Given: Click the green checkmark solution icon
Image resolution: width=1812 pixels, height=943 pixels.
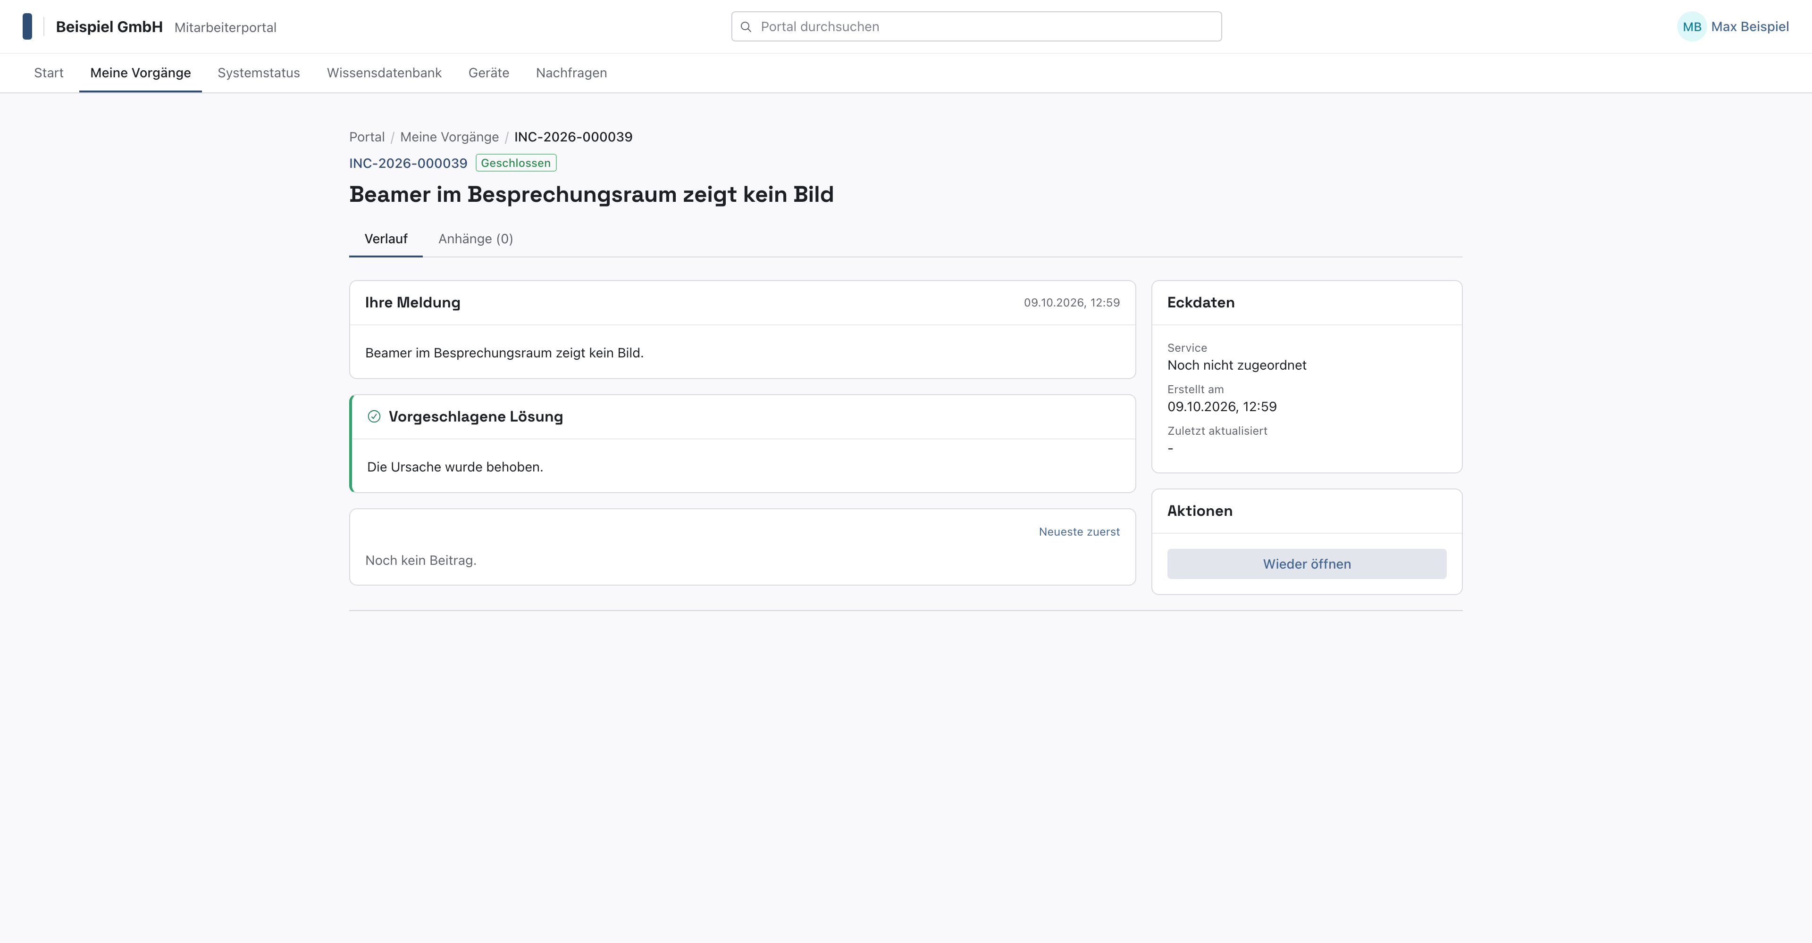Looking at the screenshot, I should [374, 417].
